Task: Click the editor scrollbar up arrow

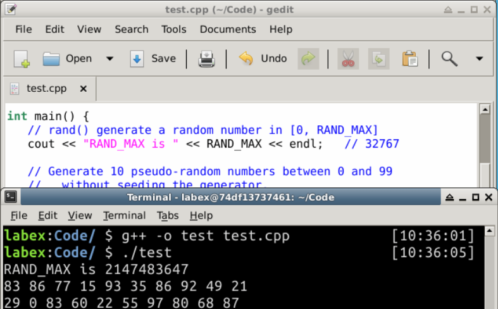Action: (485, 110)
